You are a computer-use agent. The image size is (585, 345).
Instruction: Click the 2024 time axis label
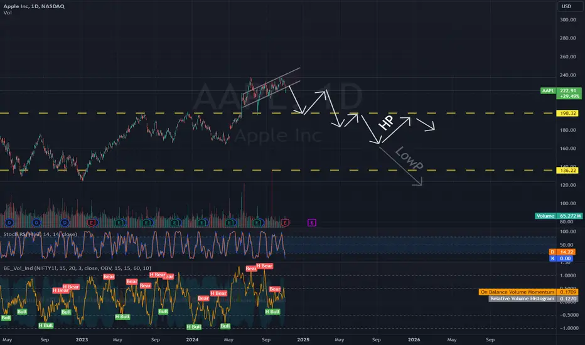pyautogui.click(x=192, y=340)
